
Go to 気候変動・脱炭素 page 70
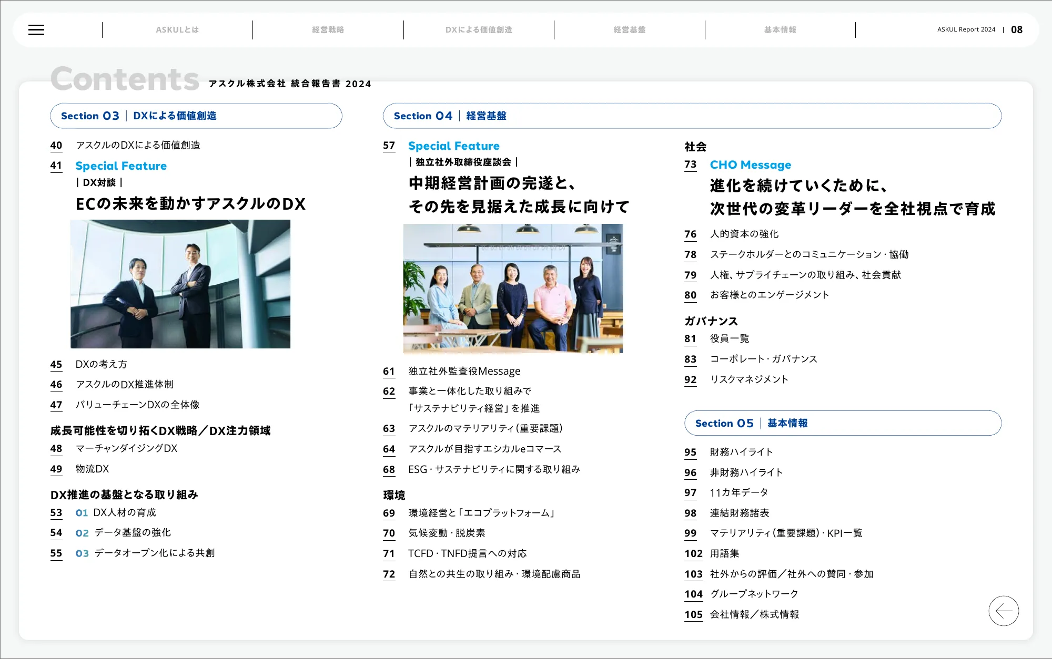447,533
